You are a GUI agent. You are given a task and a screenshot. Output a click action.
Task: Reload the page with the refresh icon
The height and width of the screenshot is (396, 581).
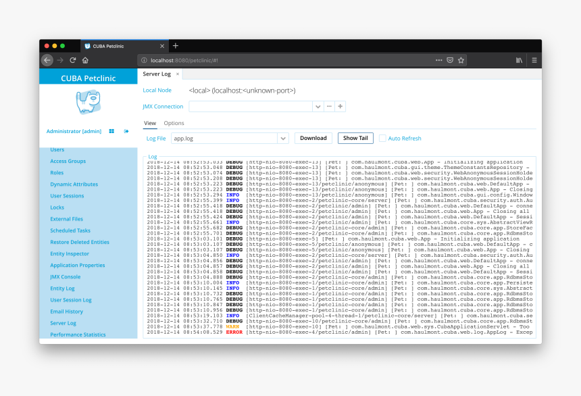tap(73, 60)
